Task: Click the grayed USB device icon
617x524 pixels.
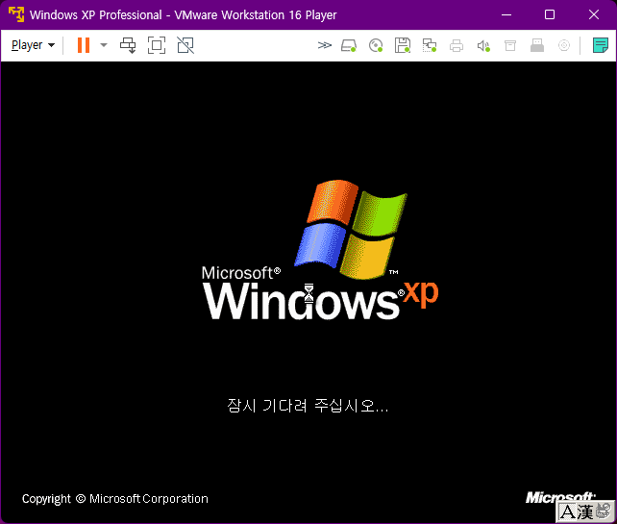Action: coord(537,45)
